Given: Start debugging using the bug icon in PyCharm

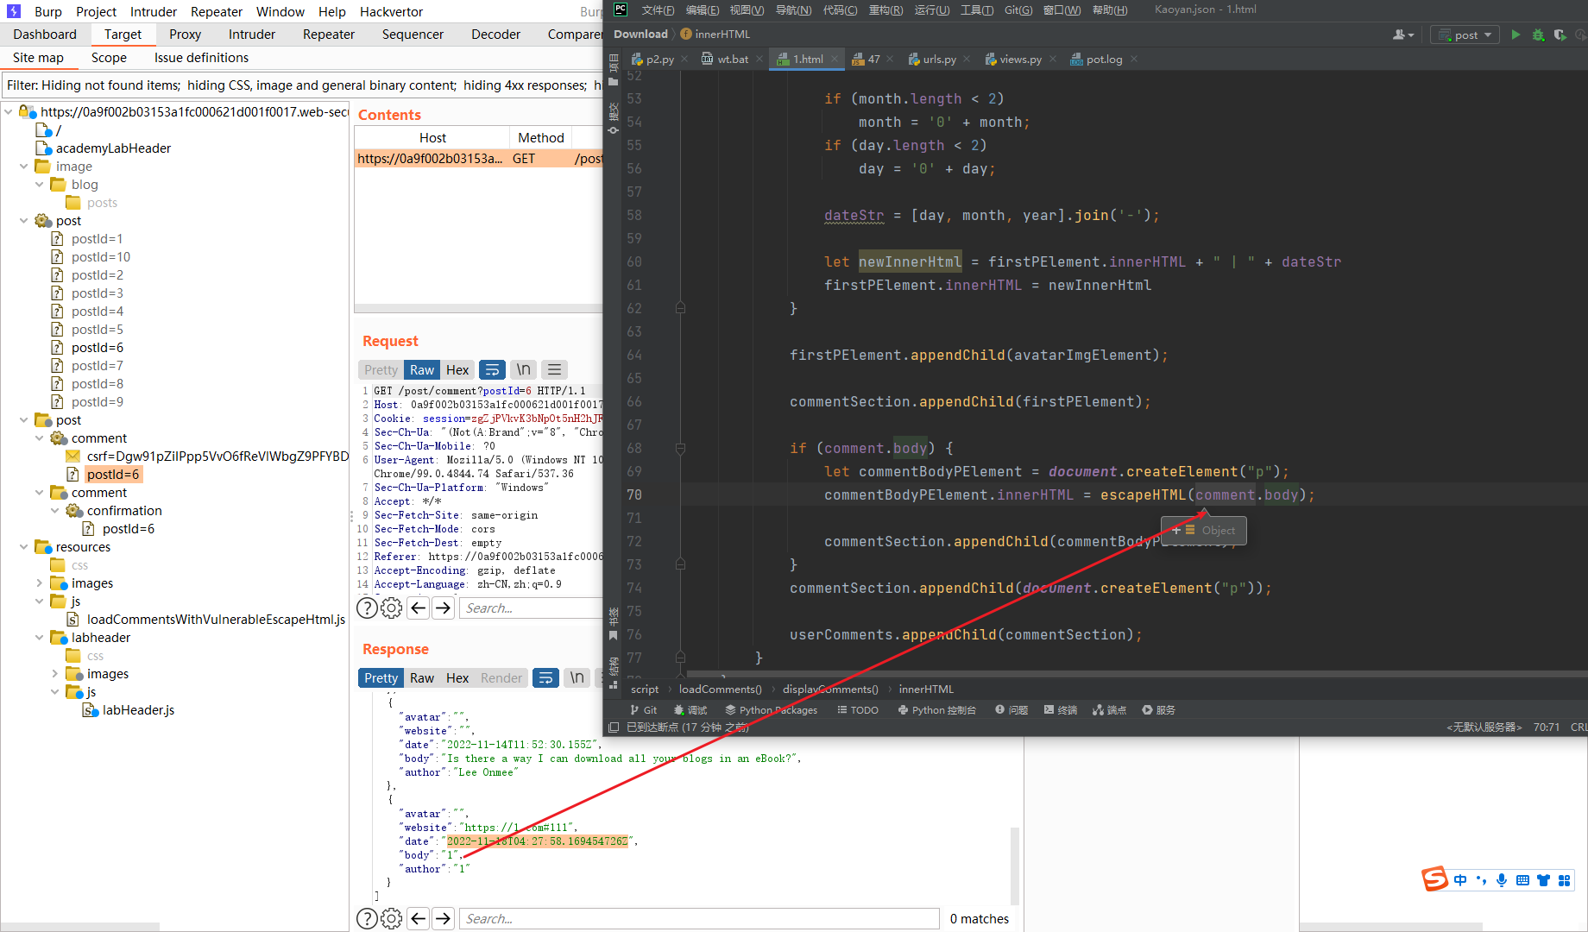Looking at the screenshot, I should [x=1538, y=35].
